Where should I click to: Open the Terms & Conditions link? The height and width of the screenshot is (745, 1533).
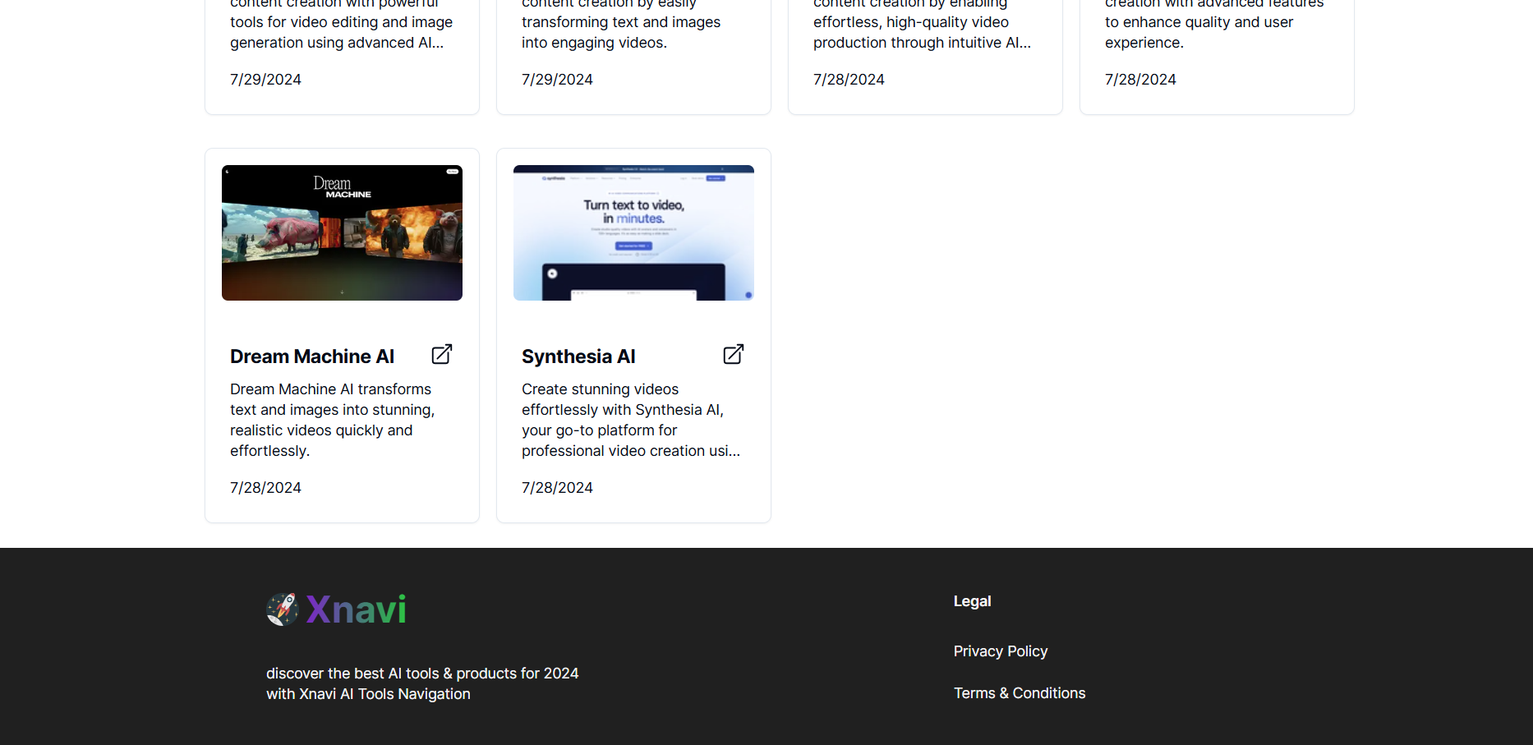[x=1020, y=693]
